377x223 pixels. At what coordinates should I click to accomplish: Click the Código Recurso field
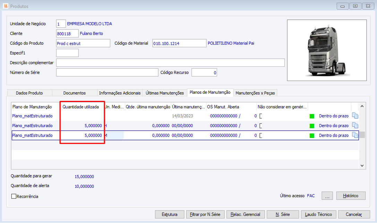point(204,72)
